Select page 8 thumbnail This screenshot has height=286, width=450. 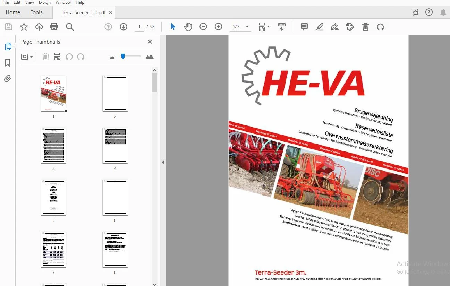(115, 250)
